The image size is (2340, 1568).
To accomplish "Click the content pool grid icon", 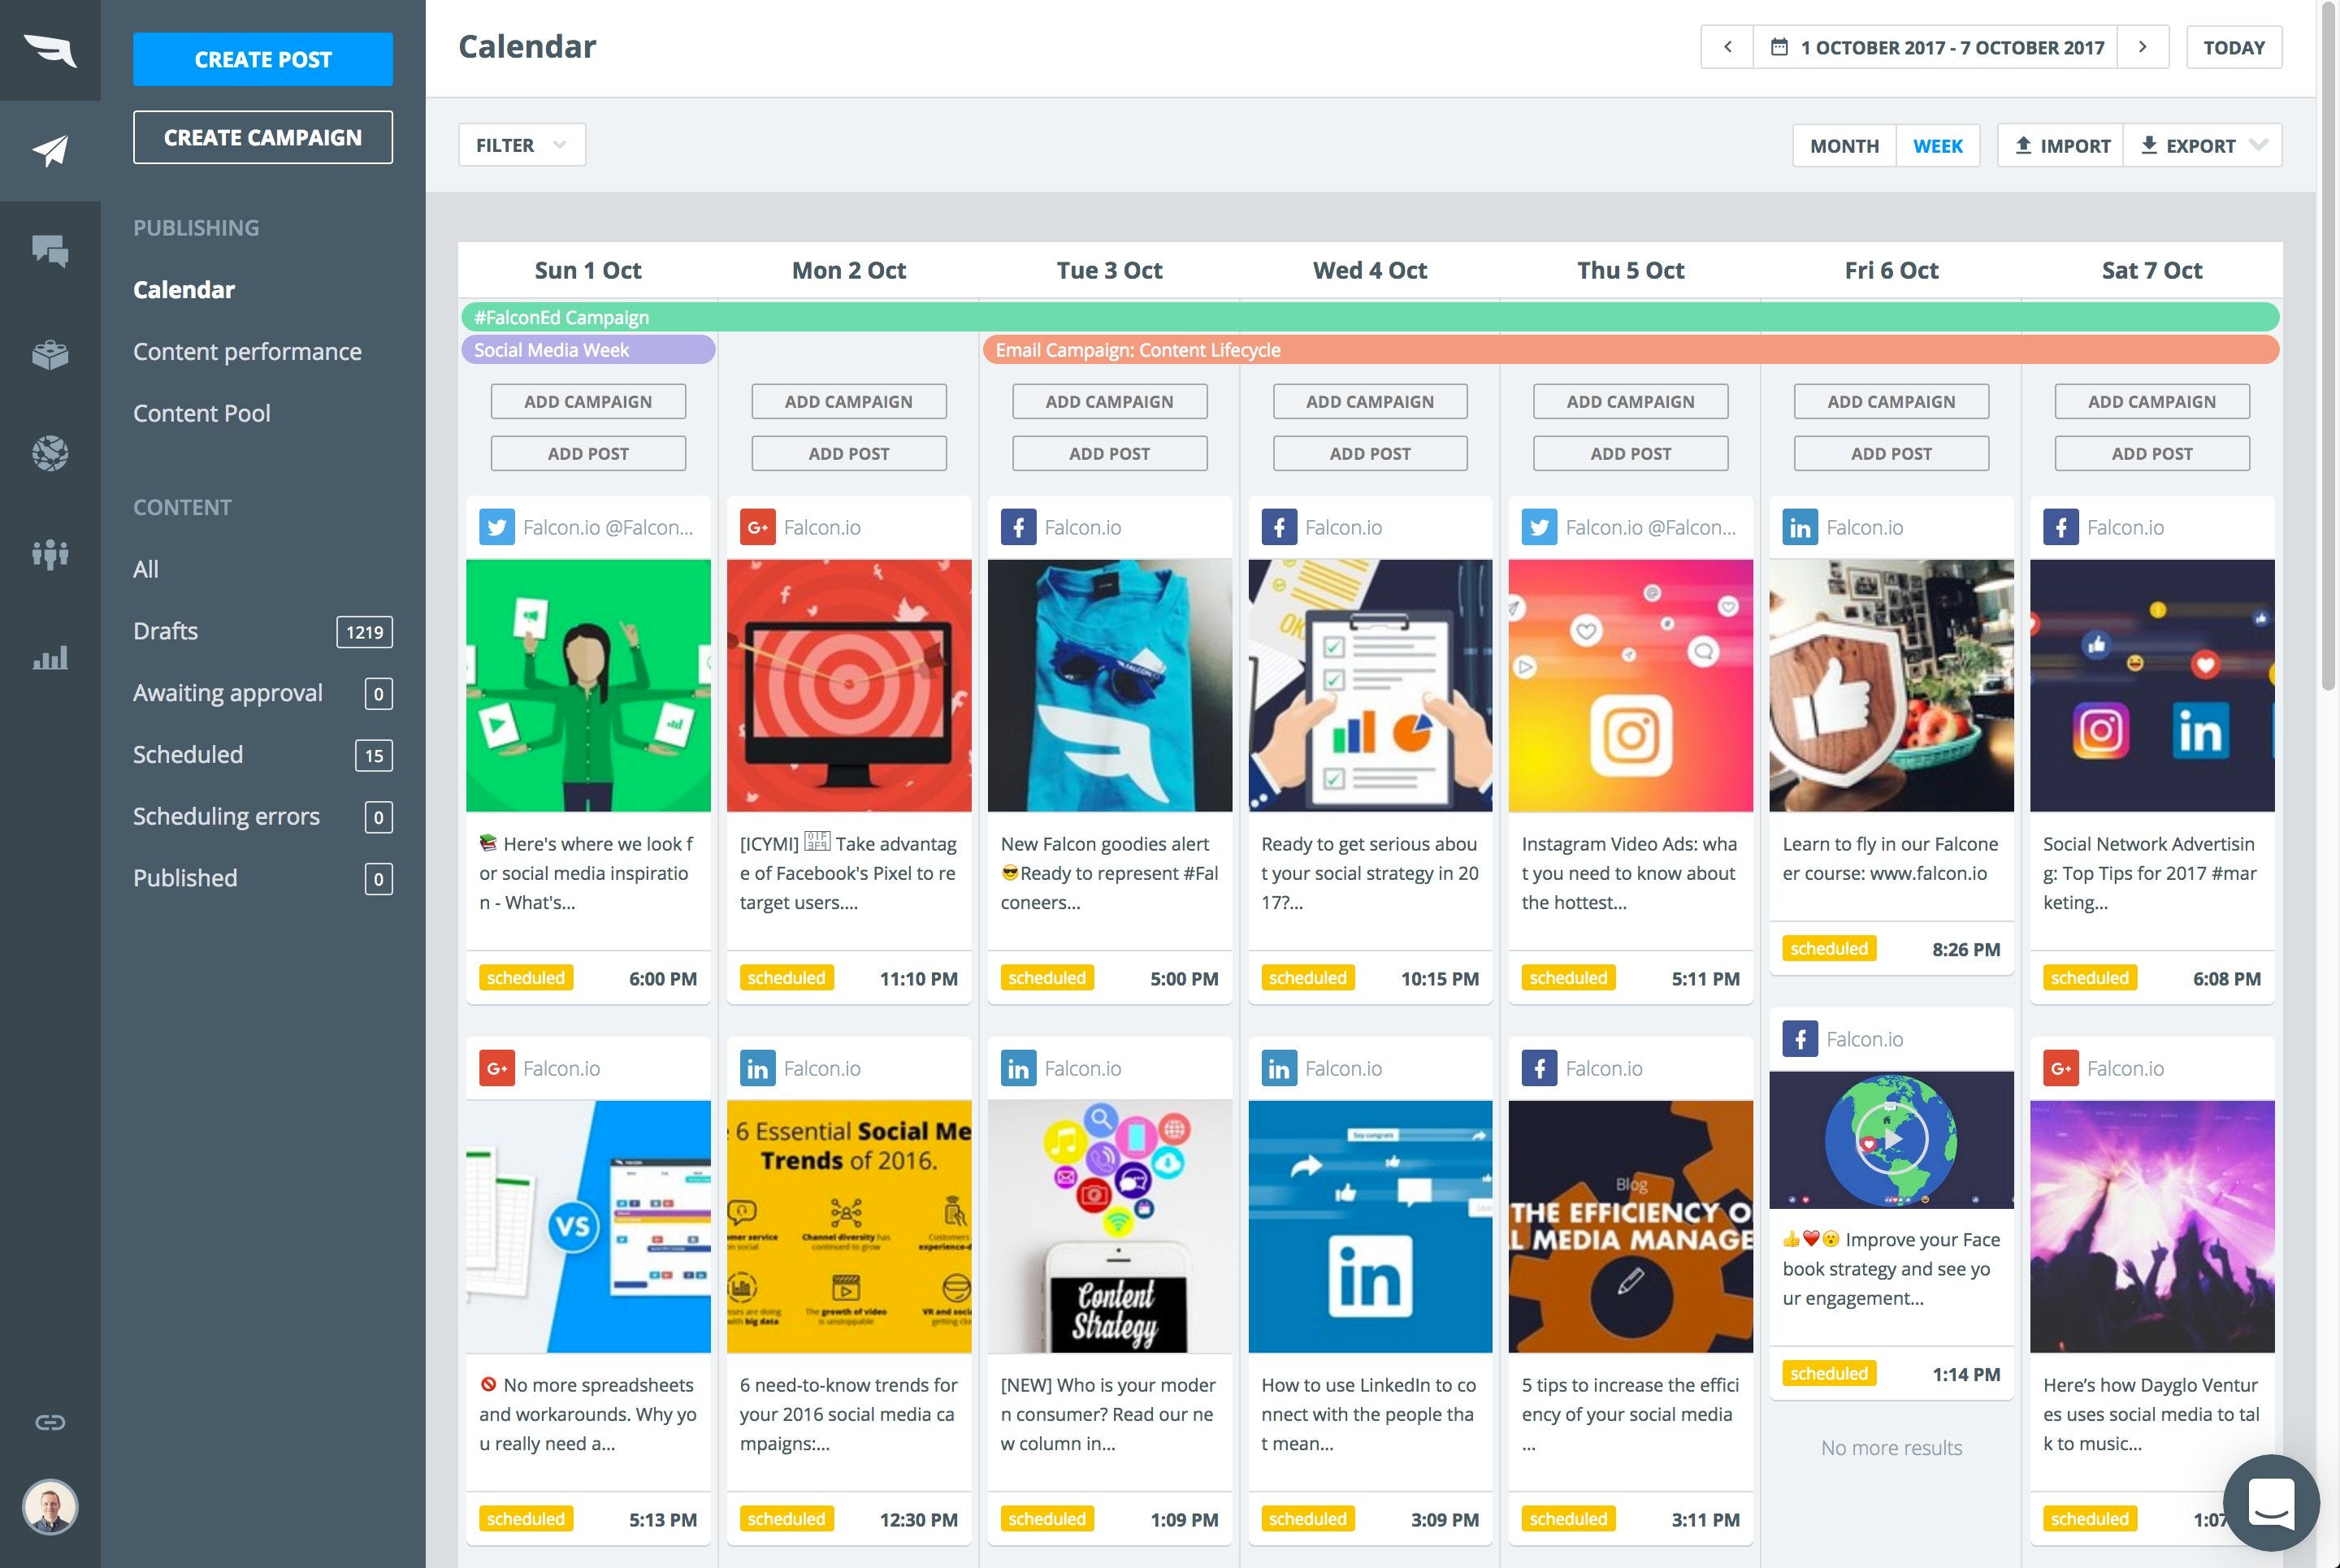I will pos(49,352).
